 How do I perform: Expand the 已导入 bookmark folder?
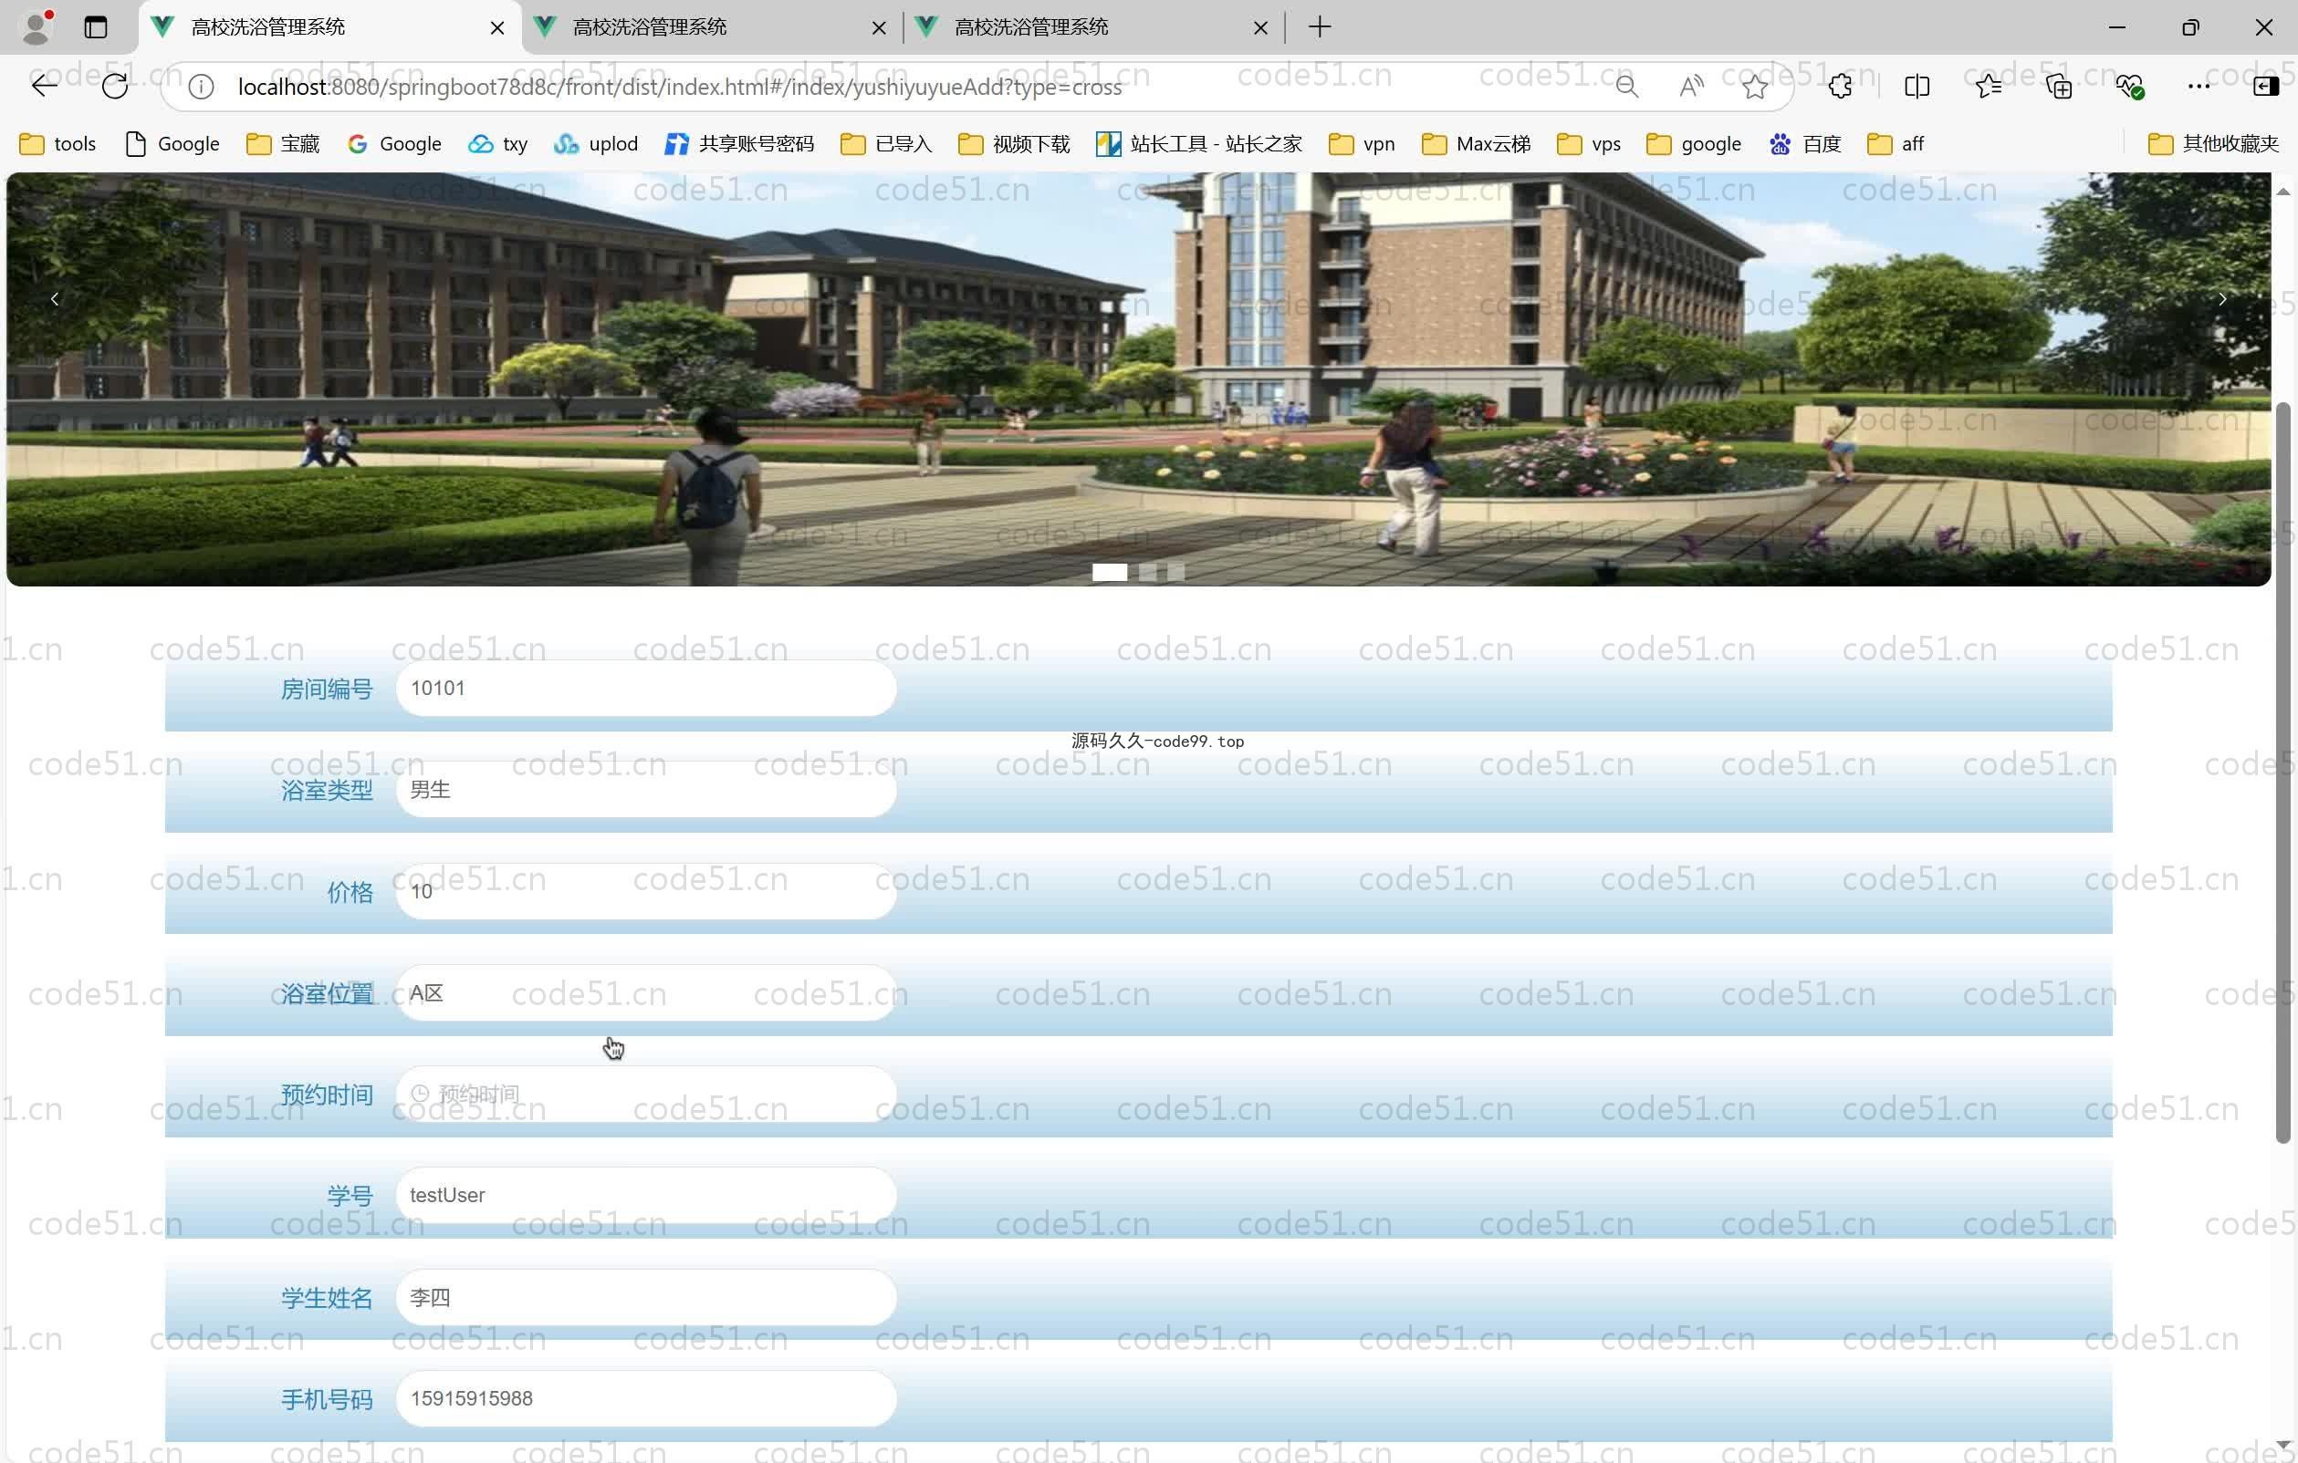point(885,144)
